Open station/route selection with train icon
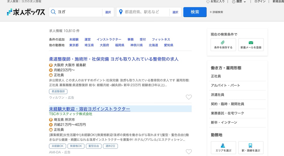Image resolution: width=284 pixels, height=156 pixels. click(251, 146)
